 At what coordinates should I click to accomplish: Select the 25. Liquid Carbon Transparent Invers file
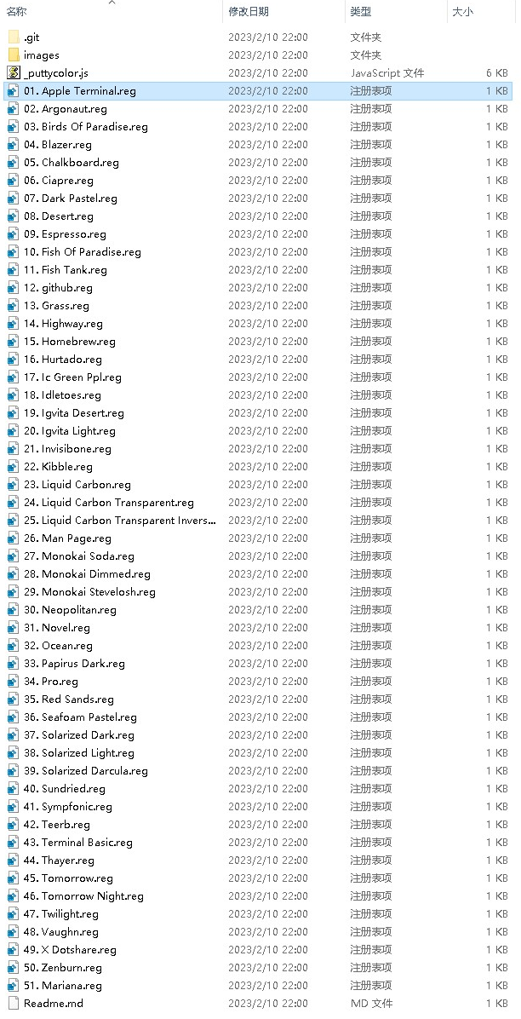coord(120,520)
